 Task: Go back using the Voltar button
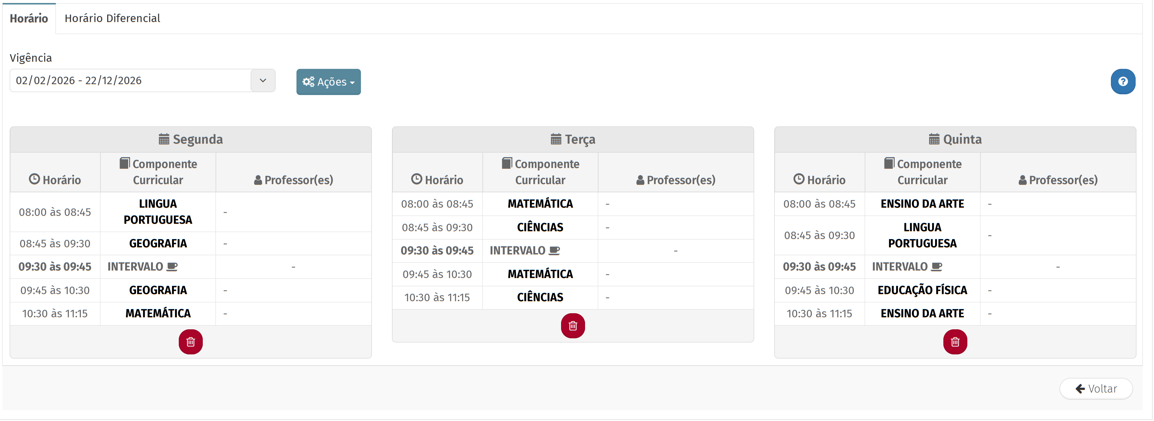(x=1096, y=388)
